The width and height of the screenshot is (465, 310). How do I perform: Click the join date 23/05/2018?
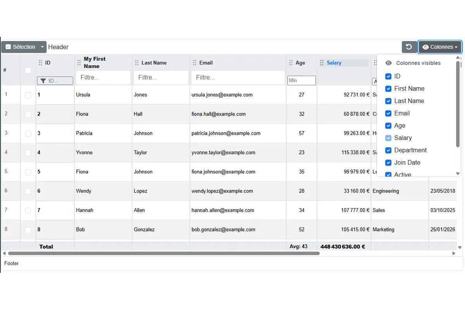coord(443,191)
